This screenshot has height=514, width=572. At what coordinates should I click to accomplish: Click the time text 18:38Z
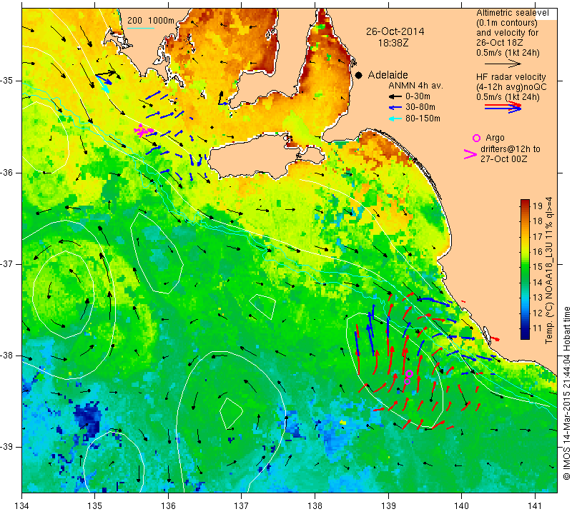(393, 43)
